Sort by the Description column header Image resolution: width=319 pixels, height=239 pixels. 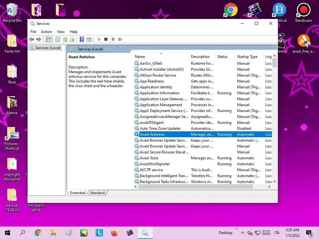[x=202, y=57]
